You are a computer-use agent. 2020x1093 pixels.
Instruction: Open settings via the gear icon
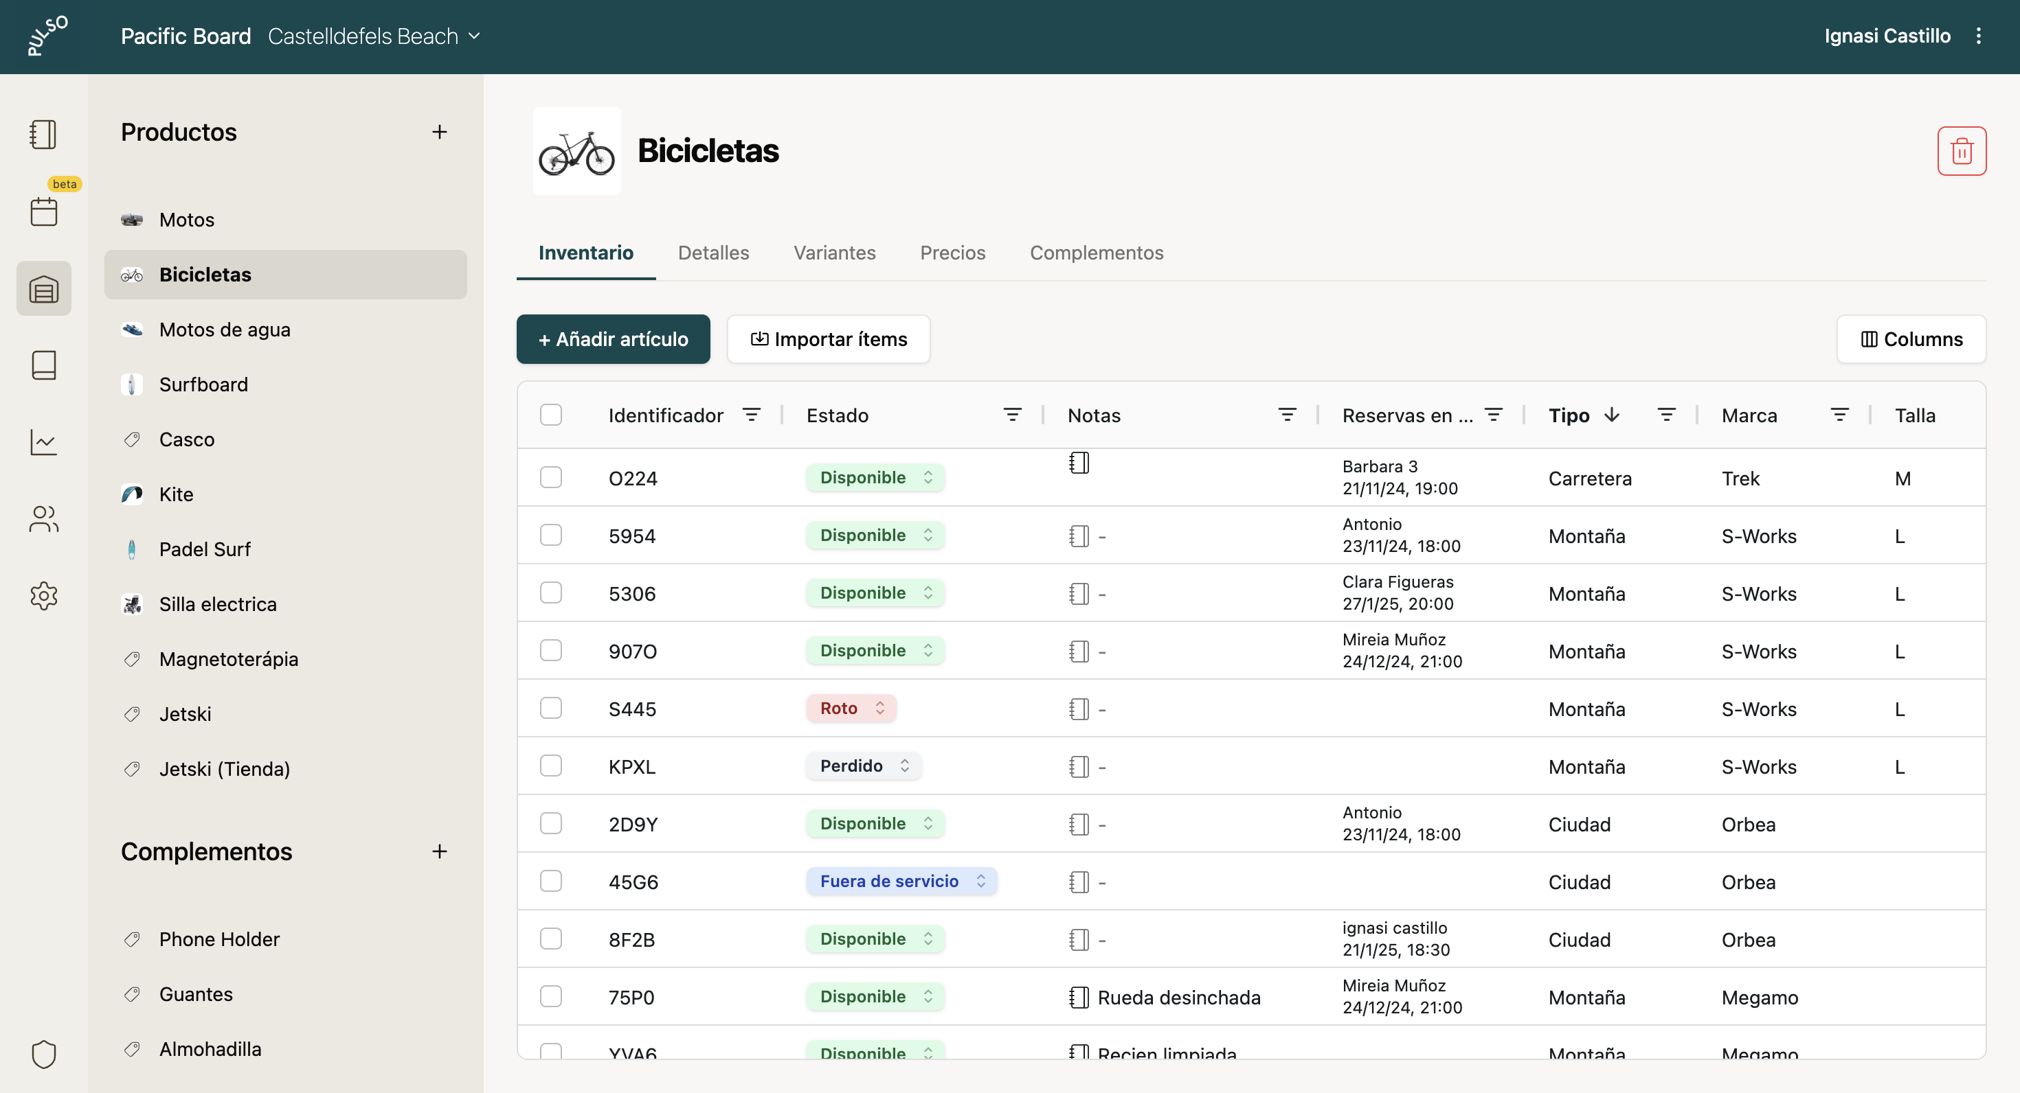coord(43,595)
